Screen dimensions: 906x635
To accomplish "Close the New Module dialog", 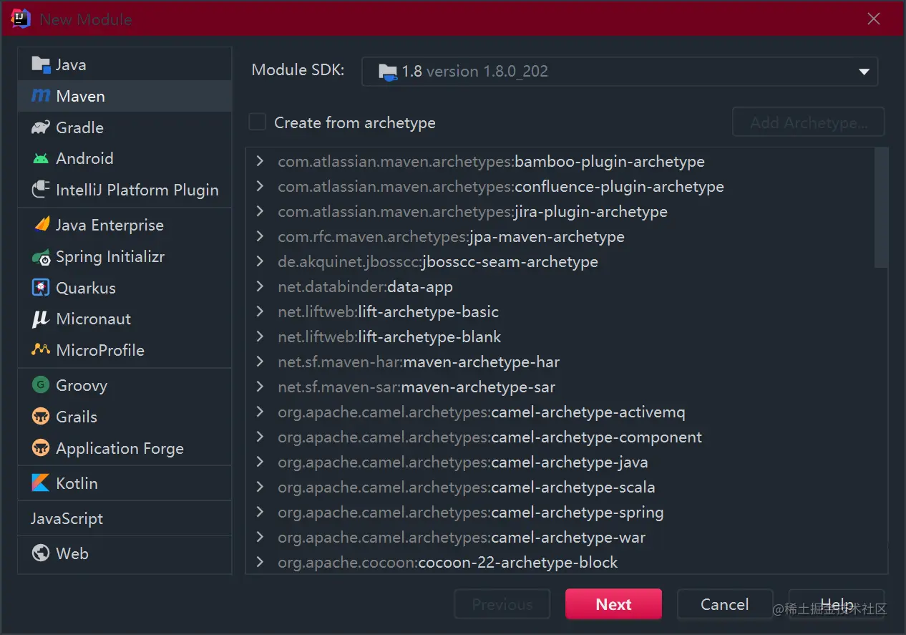I will click(x=874, y=19).
